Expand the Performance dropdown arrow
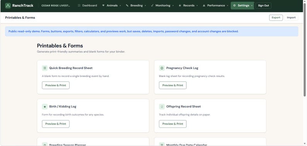This screenshot has height=146, width=307. click(x=228, y=6)
